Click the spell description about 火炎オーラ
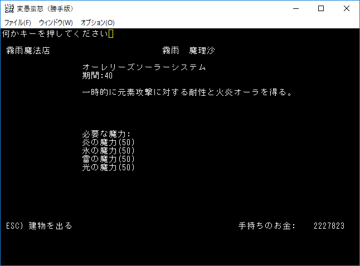The height and width of the screenshot is (266, 360). 187,92
